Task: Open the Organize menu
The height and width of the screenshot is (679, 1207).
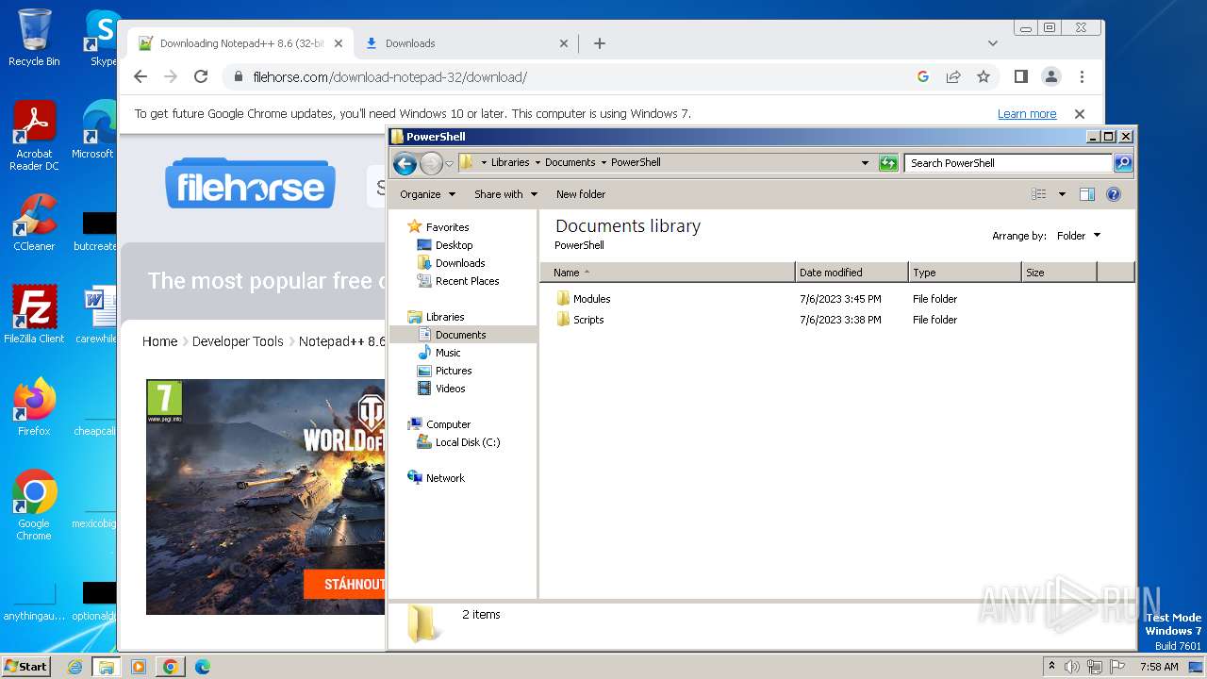Action: [x=427, y=194]
